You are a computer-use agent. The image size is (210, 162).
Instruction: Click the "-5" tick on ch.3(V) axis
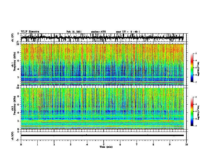pyautogui.click(x=17, y=140)
